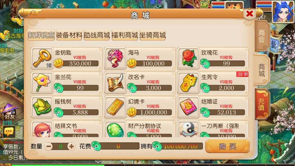Open the 坐骑商城 mount shop tab
Screen dimensions: 295x166
tap(153, 35)
